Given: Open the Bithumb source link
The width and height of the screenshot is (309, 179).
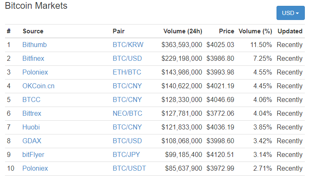Looking at the screenshot, I should [x=35, y=45].
